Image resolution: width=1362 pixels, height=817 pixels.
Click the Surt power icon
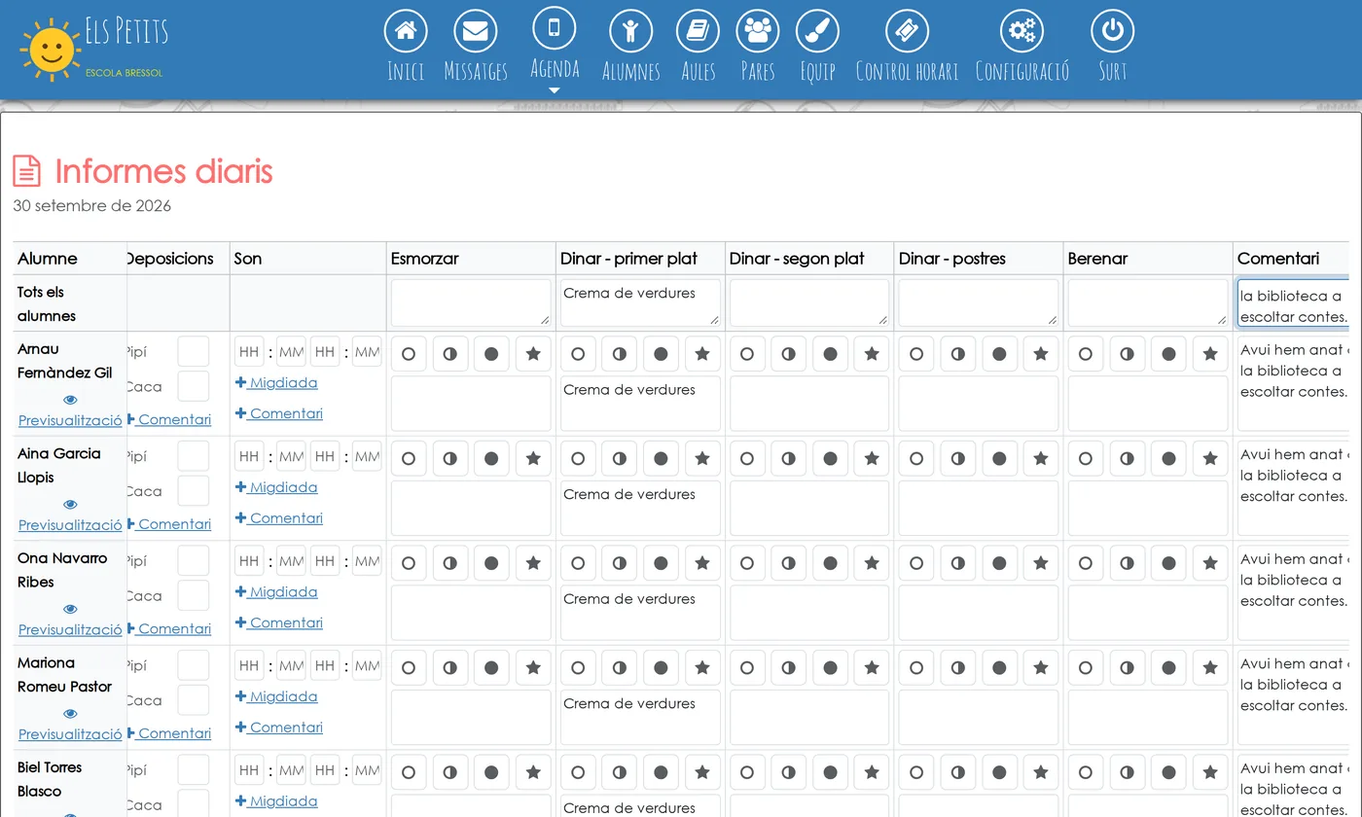tap(1112, 31)
